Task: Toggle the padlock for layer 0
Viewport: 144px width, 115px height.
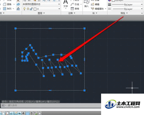Action: (31, 9)
